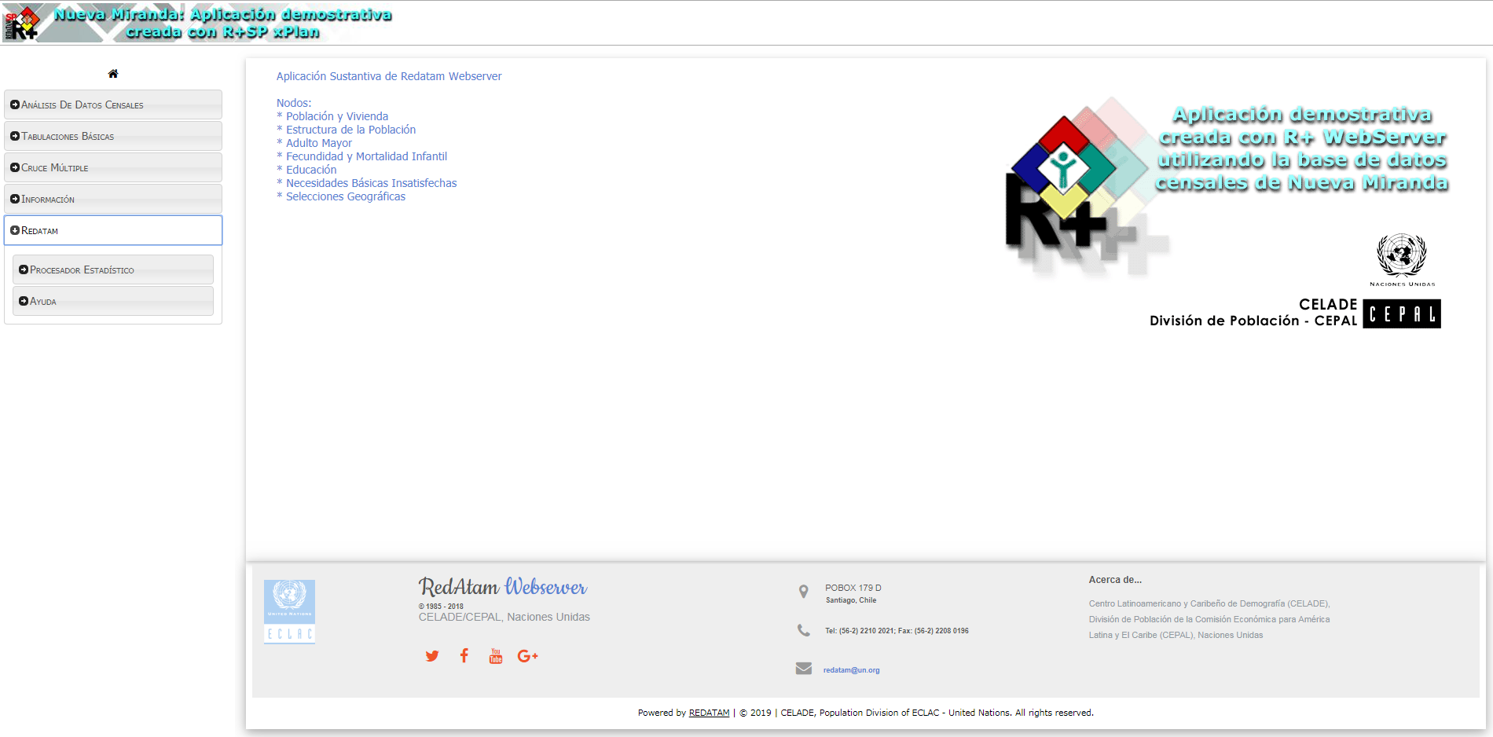Click the Naciones Unidas emblem
Image resolution: width=1493 pixels, height=737 pixels.
click(x=1402, y=260)
